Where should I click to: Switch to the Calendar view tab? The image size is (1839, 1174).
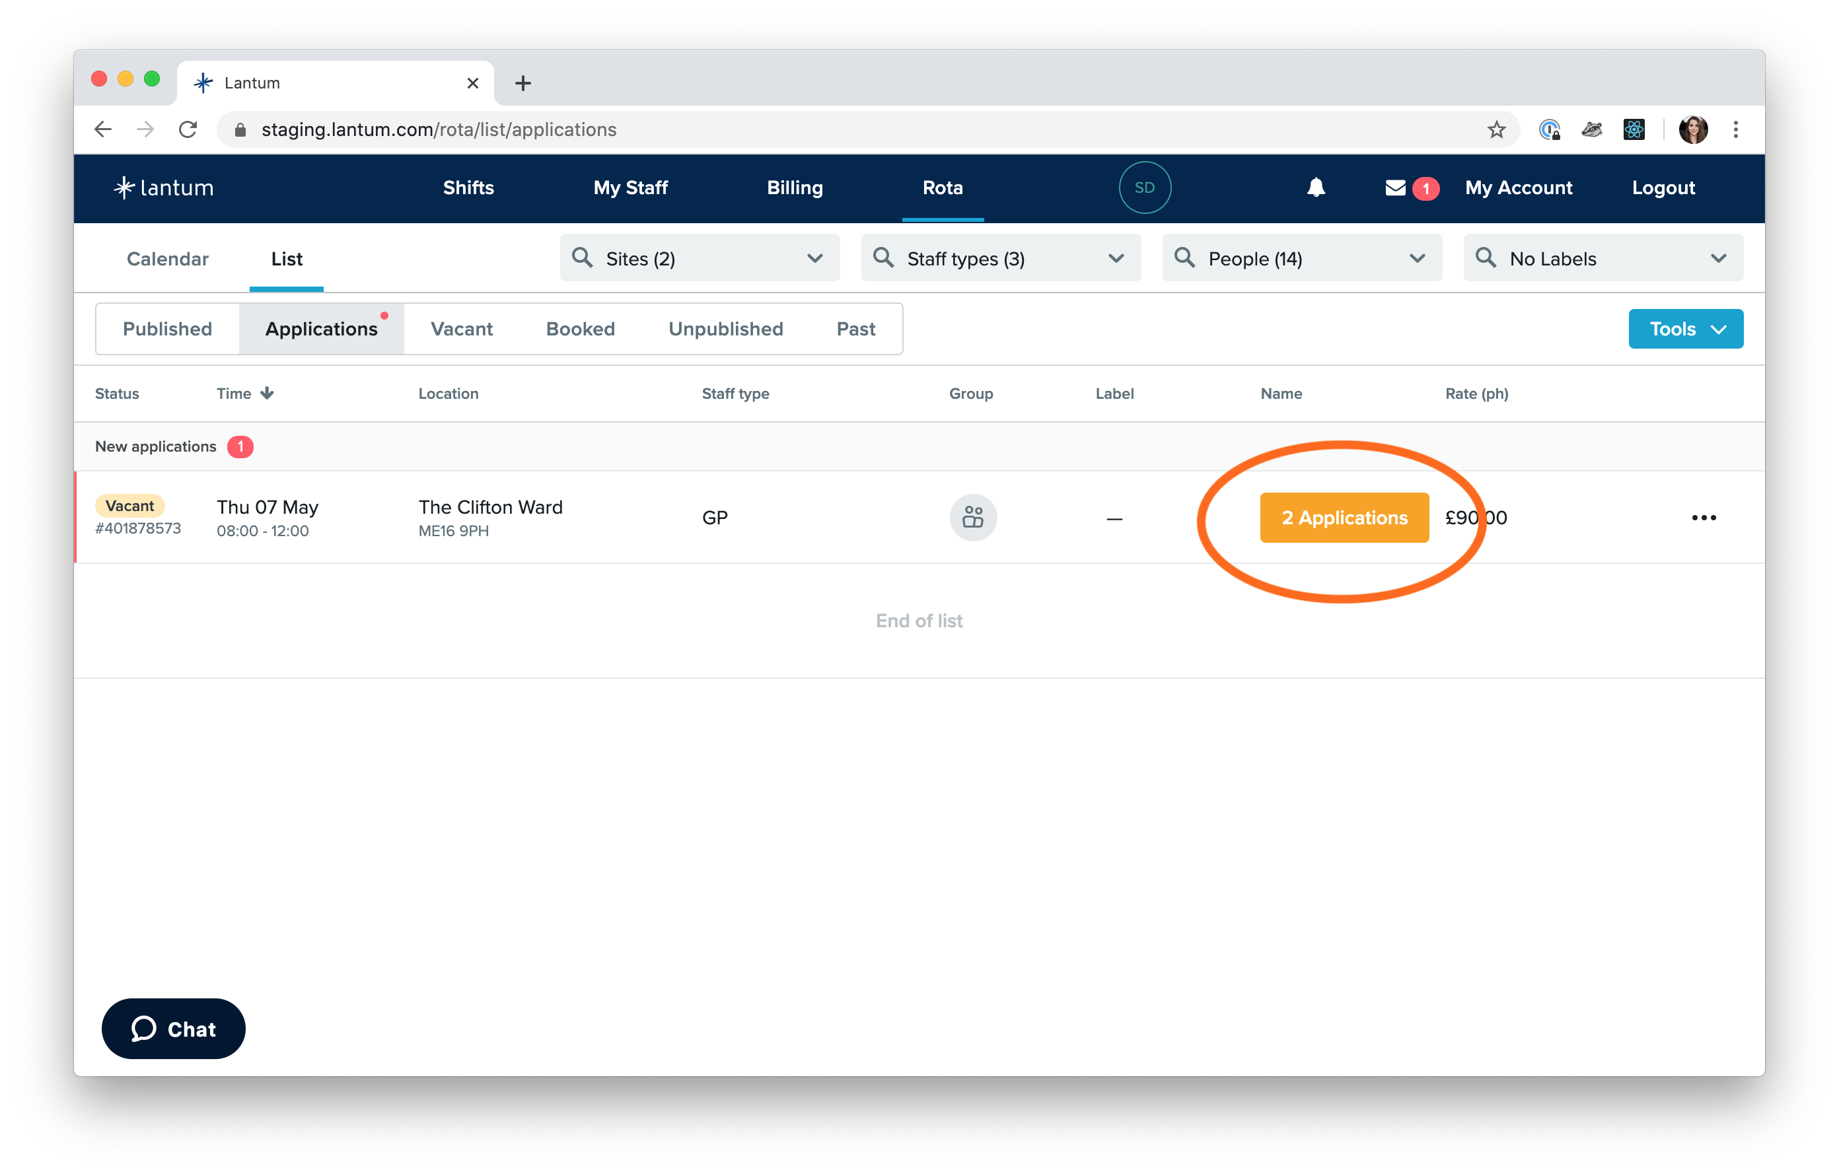click(x=167, y=259)
